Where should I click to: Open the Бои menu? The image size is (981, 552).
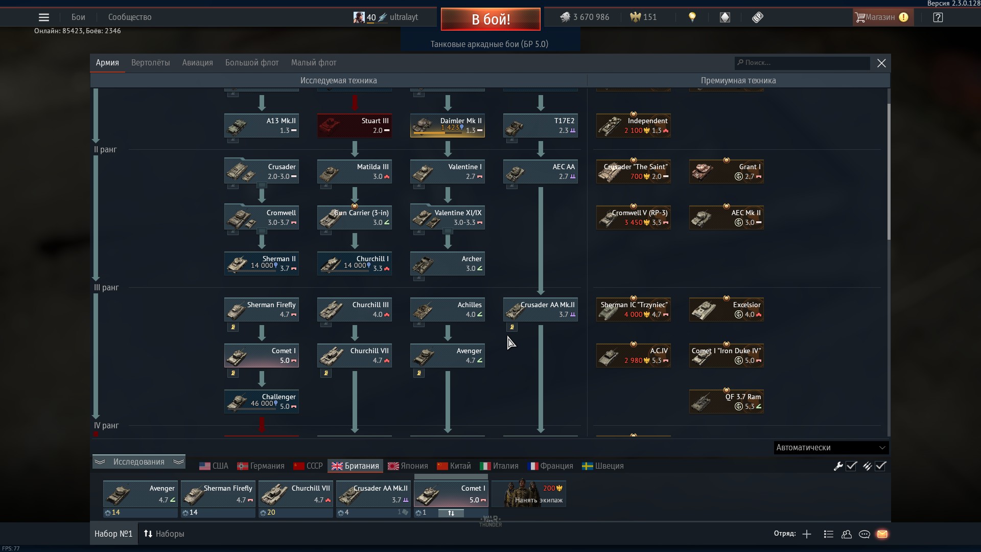pos(78,17)
